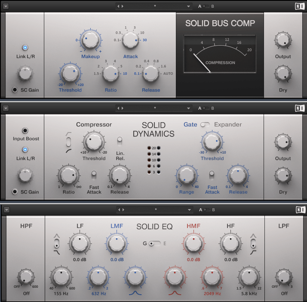Viewport: 307px width, 302px height.
Task: Click NI logo on Solid Bus Comp header
Action: [300, 6]
